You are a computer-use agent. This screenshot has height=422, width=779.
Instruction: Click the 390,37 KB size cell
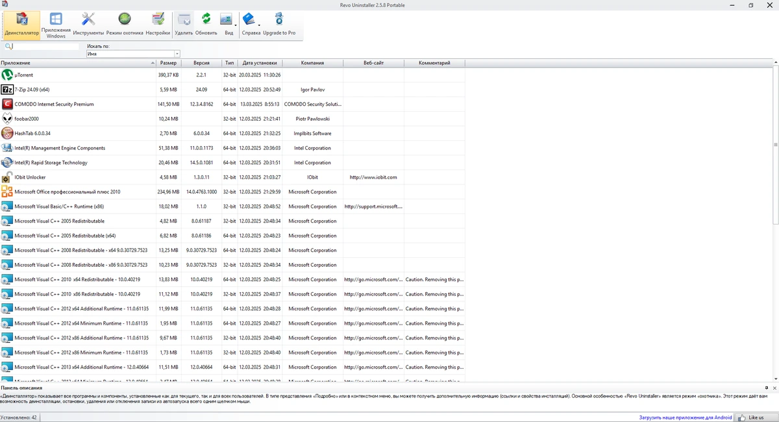[168, 75]
